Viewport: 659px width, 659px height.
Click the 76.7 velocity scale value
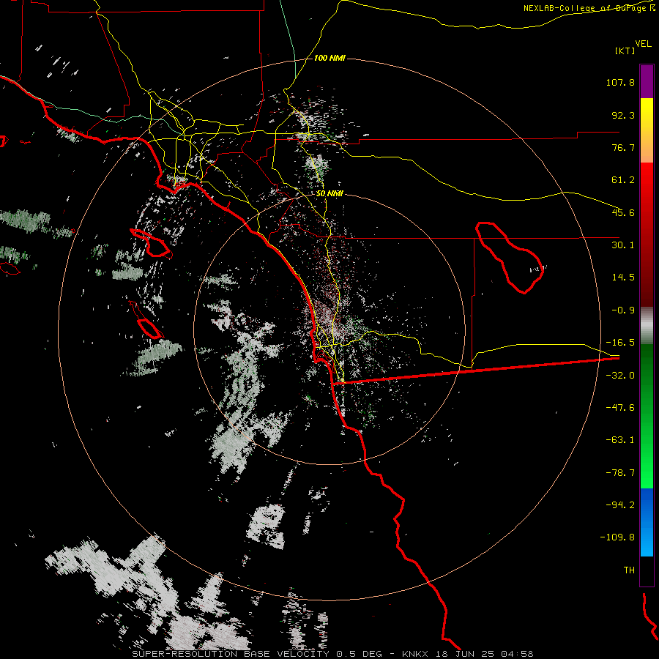click(x=623, y=147)
